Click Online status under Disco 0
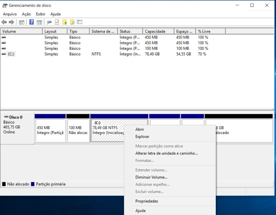This screenshot has width=276, height=215. 9,132
